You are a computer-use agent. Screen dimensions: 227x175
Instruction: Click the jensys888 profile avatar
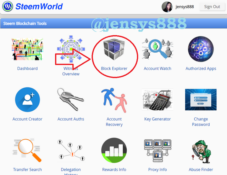click(x=167, y=7)
